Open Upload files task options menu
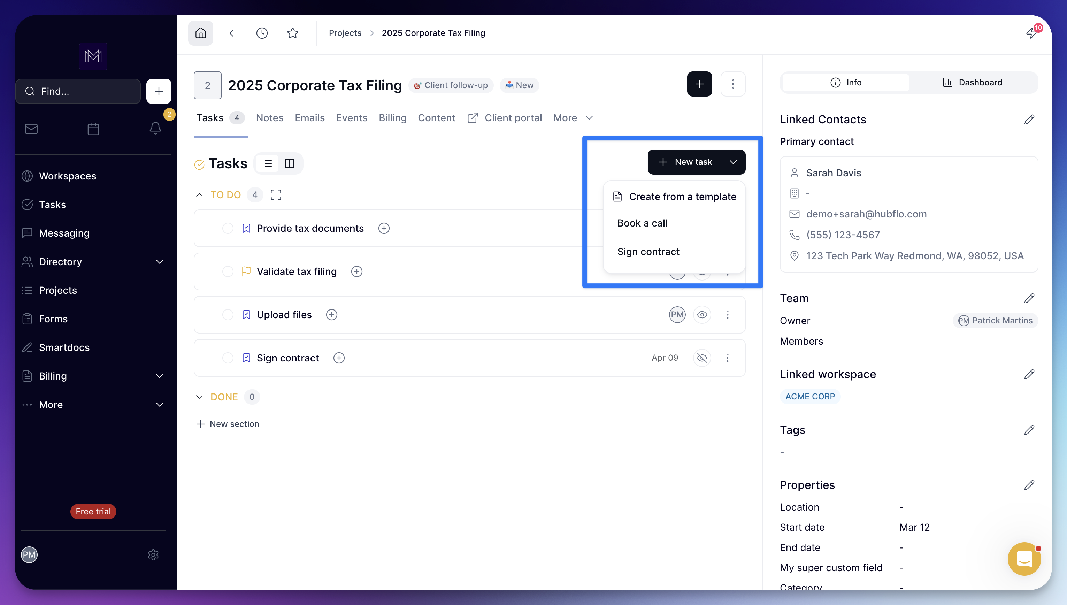 click(x=727, y=315)
